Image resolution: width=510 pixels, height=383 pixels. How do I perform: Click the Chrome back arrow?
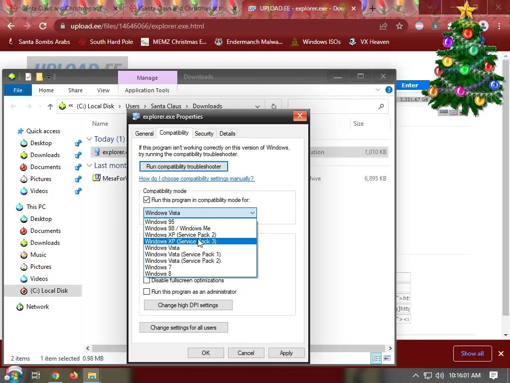pyautogui.click(x=11, y=26)
